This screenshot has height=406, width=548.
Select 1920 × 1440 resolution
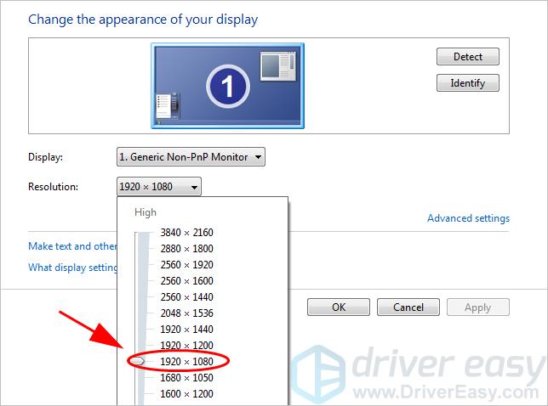(x=186, y=330)
